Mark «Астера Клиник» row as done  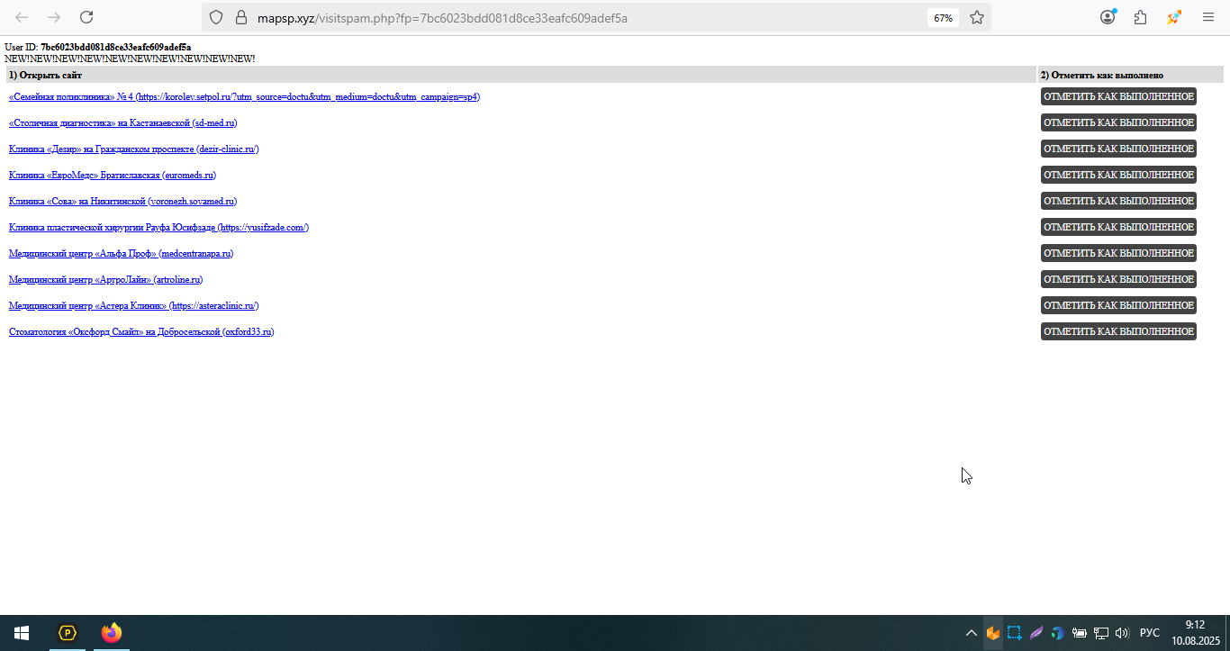click(x=1118, y=305)
